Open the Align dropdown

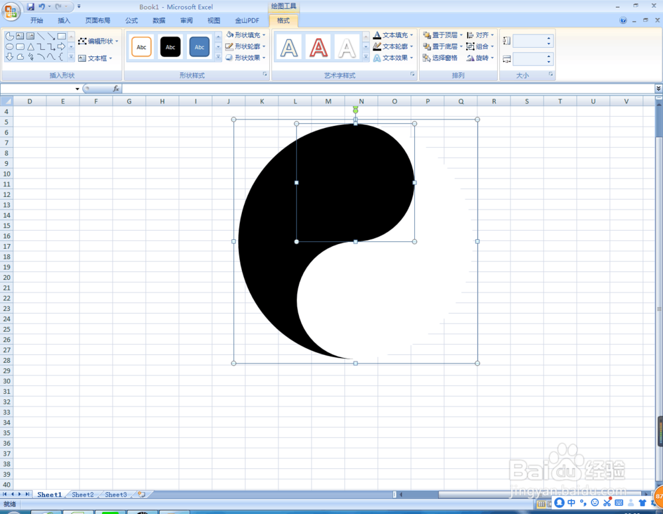tap(480, 34)
